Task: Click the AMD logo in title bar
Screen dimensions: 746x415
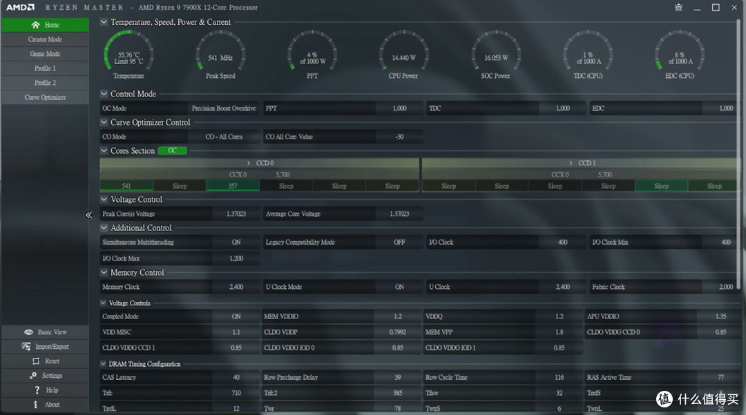Action: pos(21,7)
